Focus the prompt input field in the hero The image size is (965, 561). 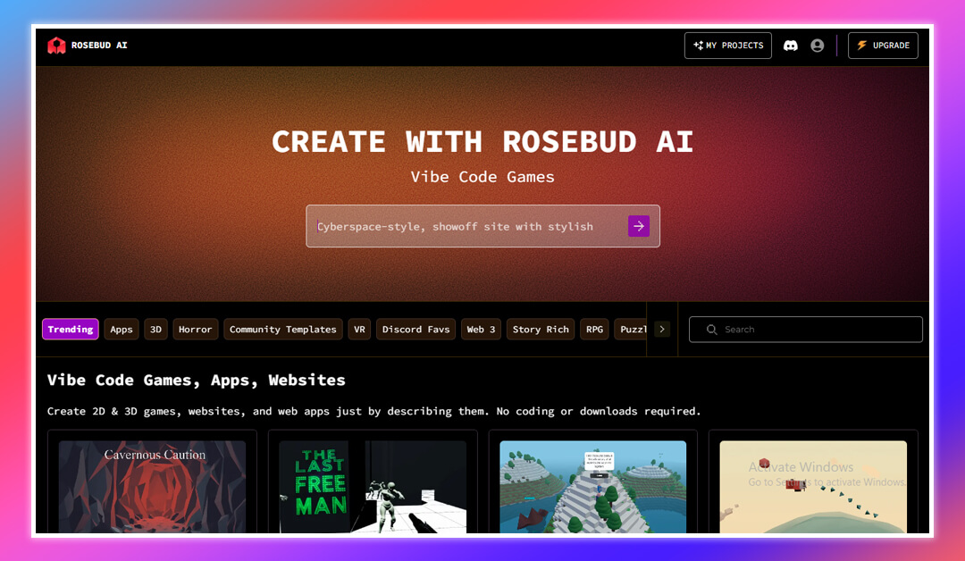[483, 226]
